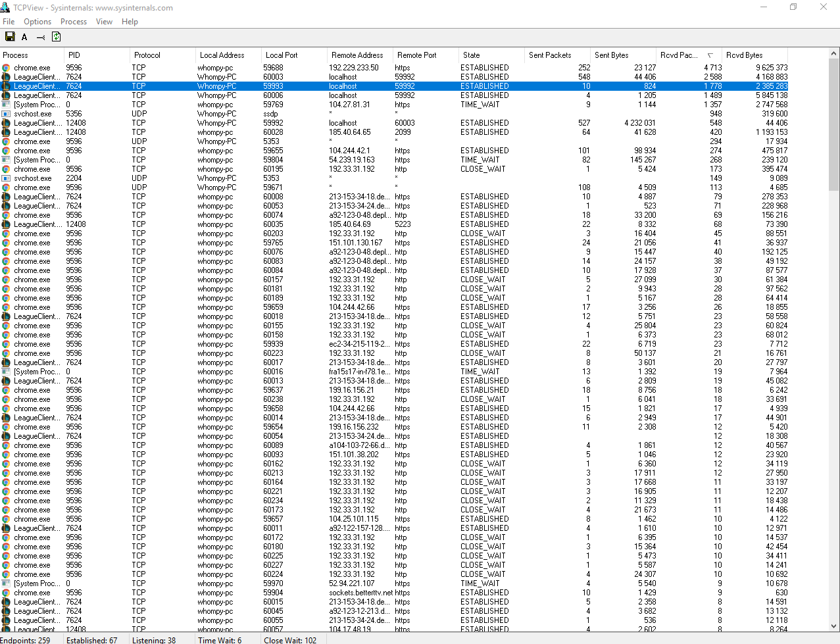Click remote address 54.239.19.163
840x644 pixels.
coord(352,160)
